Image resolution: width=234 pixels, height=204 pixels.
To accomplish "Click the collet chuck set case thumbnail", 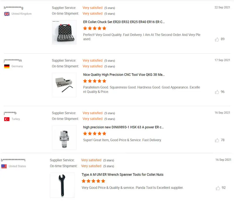I will point(64,32).
